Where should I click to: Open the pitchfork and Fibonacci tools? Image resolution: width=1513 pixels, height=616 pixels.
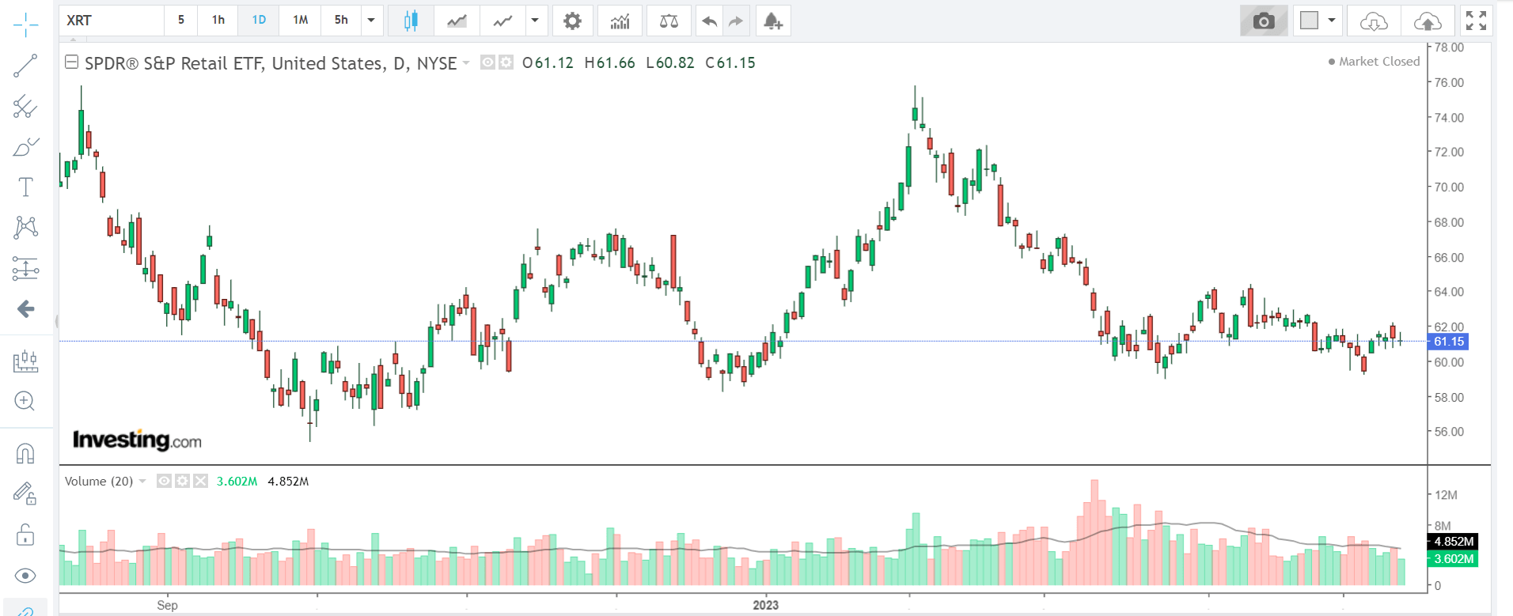[25, 106]
